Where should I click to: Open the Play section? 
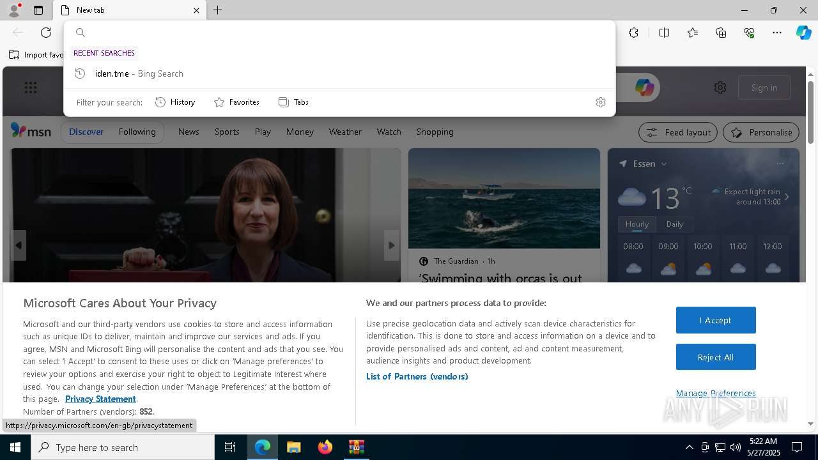[x=263, y=132]
